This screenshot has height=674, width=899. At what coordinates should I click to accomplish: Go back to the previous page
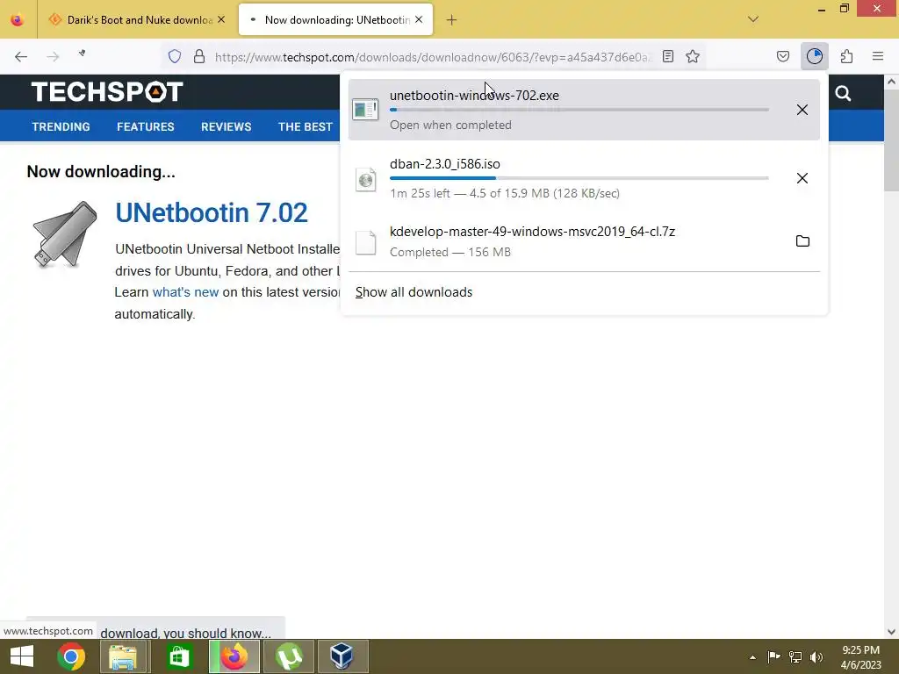coord(21,56)
